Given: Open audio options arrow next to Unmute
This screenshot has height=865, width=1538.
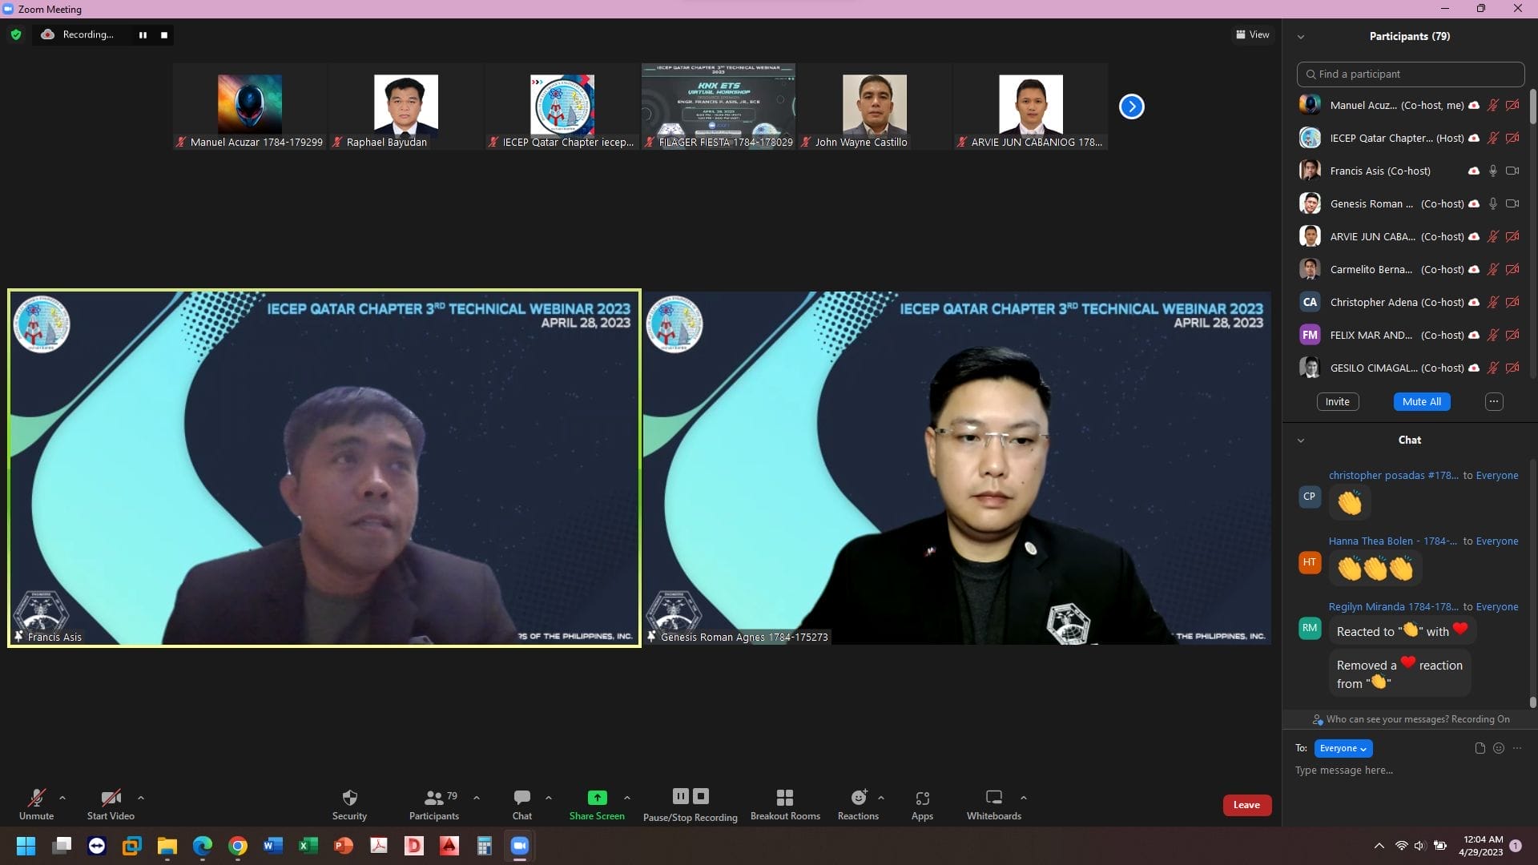Looking at the screenshot, I should tap(62, 798).
